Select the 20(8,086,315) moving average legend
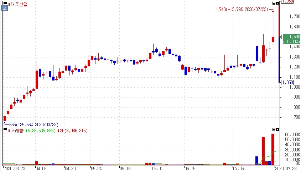The height and width of the screenshot is (172, 301). (73, 131)
